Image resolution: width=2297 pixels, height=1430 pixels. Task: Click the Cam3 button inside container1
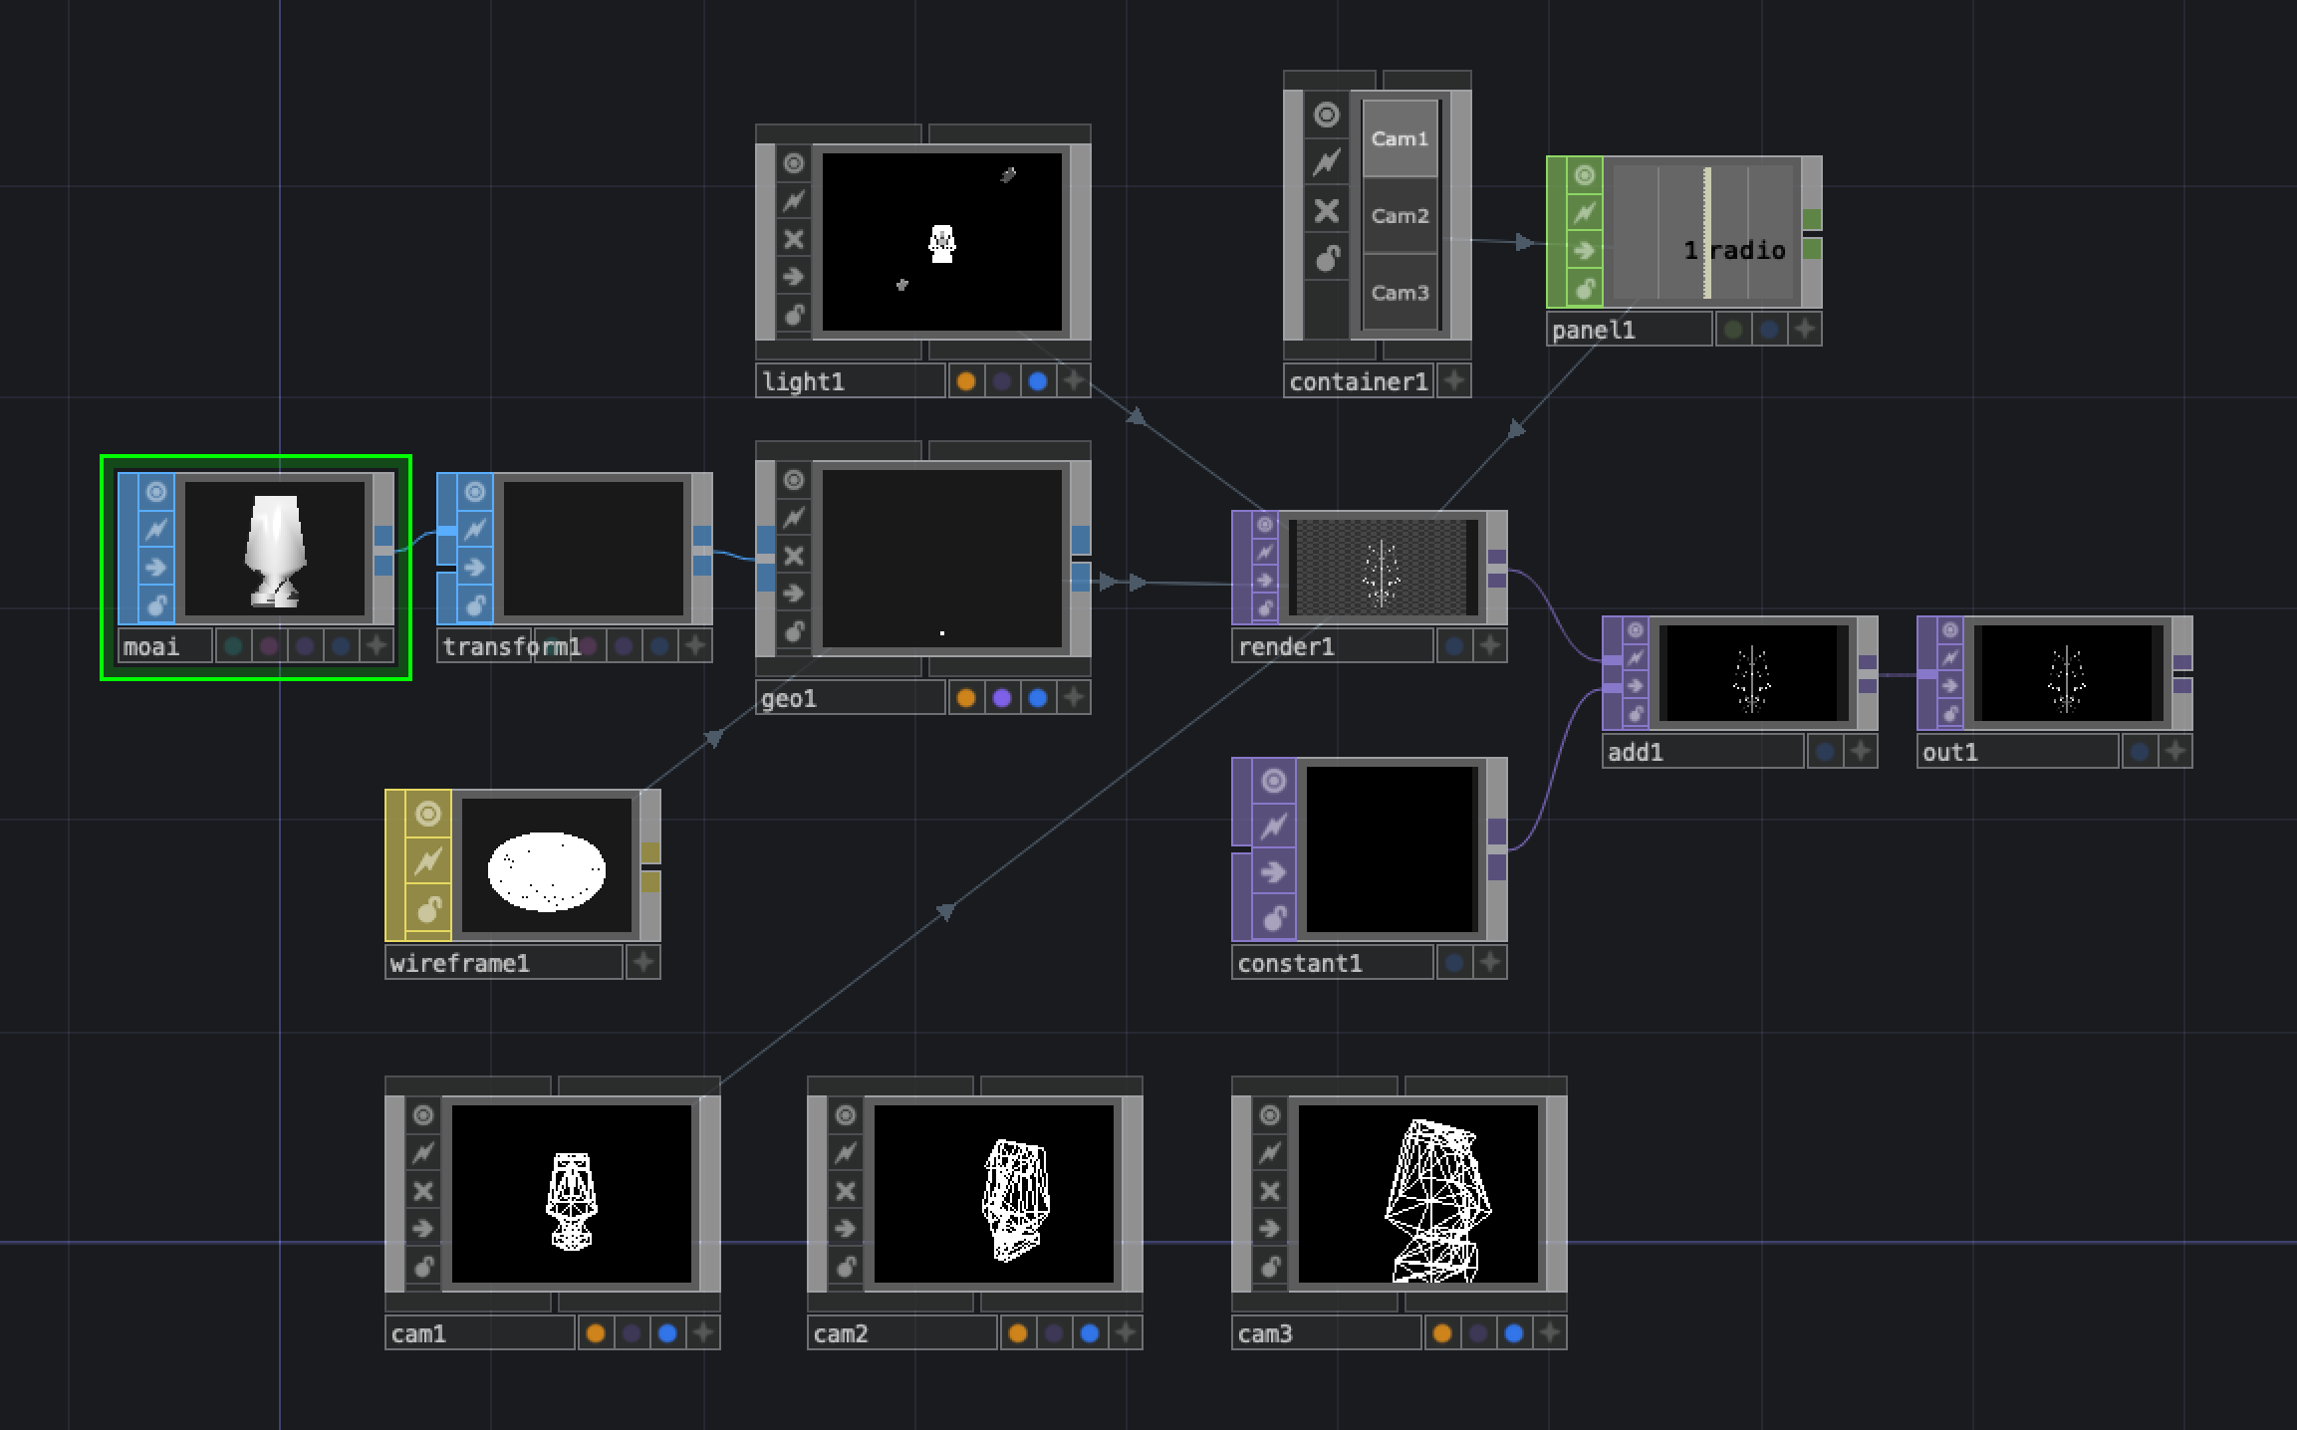tap(1400, 292)
